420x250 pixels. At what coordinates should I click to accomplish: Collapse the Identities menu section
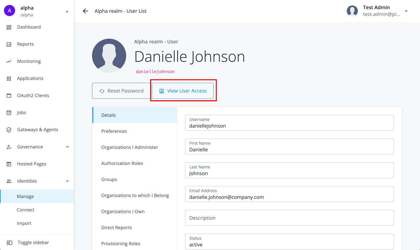click(x=67, y=181)
